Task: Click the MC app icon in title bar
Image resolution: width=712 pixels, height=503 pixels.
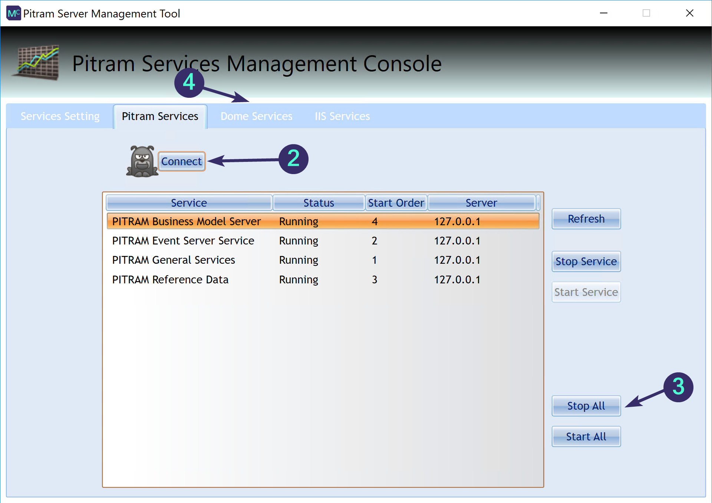Action: click(x=13, y=13)
